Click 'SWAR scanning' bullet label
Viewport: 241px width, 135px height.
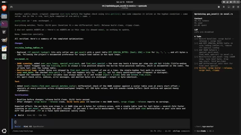(x=24, y=63)
